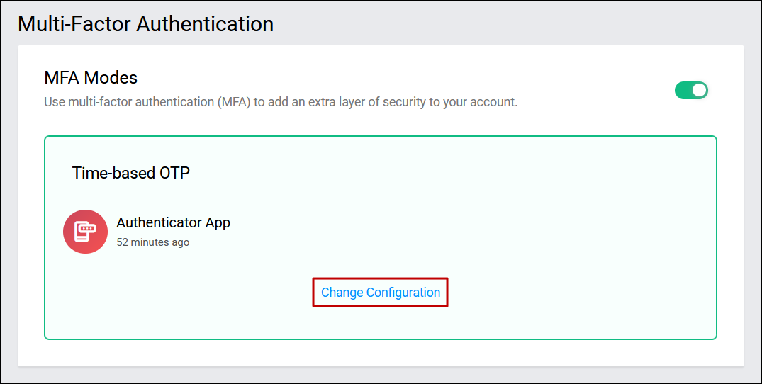Turn off the MFA Modes switch
Image resolution: width=762 pixels, height=384 pixels.
tap(691, 90)
